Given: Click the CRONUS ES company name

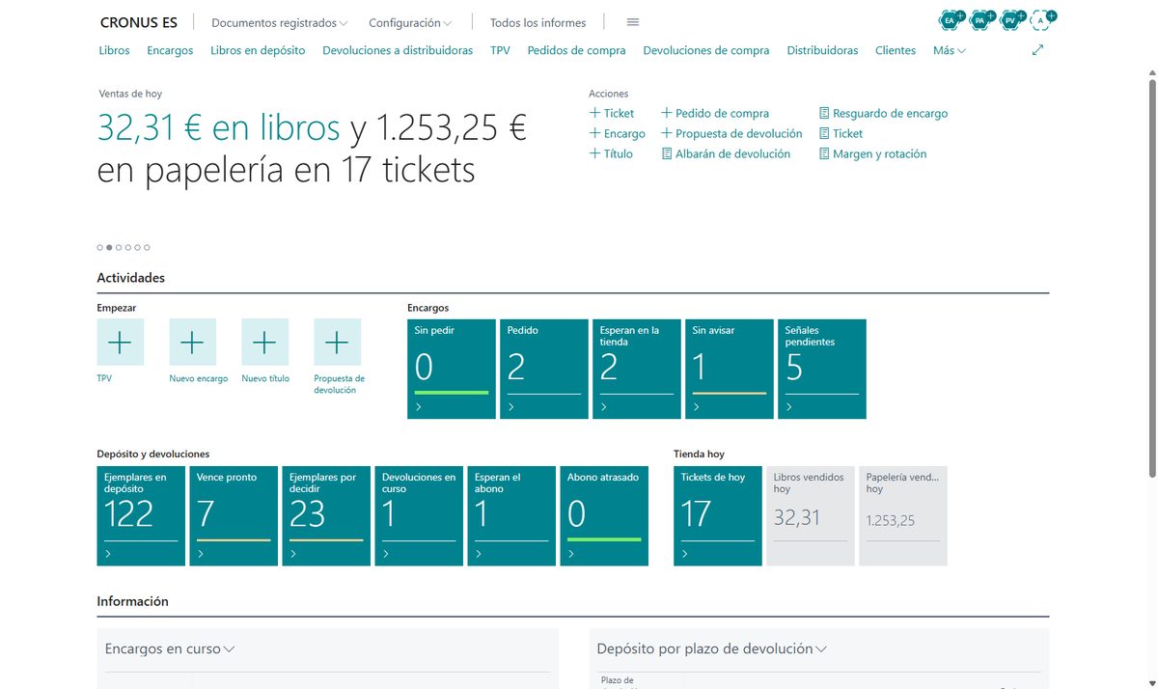Looking at the screenshot, I should tap(139, 22).
